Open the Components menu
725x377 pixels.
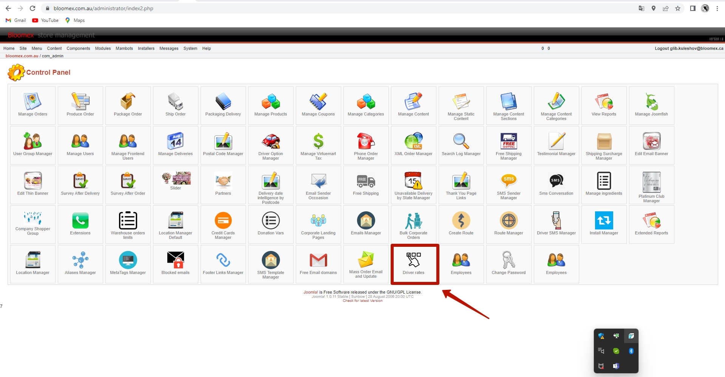[78, 48]
